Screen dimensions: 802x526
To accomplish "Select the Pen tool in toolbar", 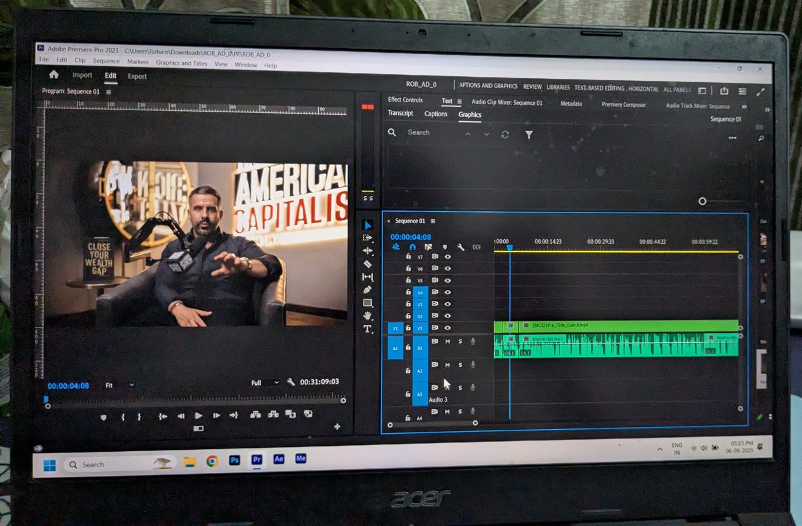I will pyautogui.click(x=368, y=289).
